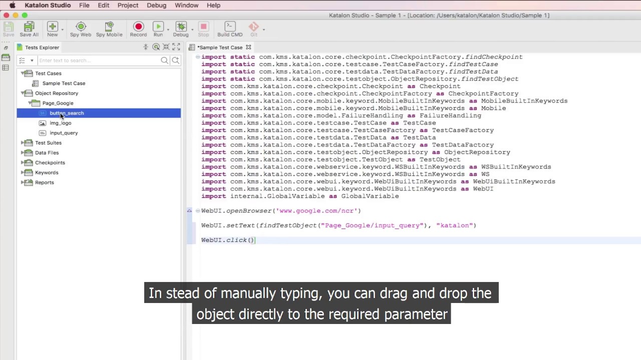Open the Apple menu

[12, 5]
